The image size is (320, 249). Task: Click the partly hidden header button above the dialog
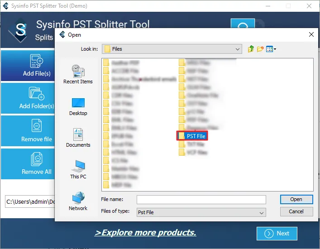[243, 23]
